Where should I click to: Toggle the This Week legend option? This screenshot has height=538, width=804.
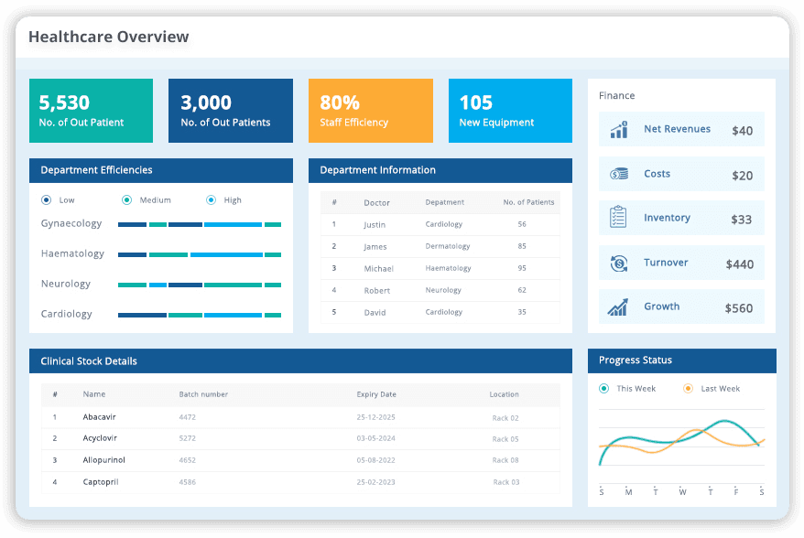pos(603,389)
